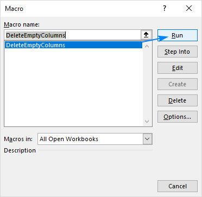This screenshot has height=197, width=202.
Task: Open the macro with the Edit button
Action: (178, 68)
